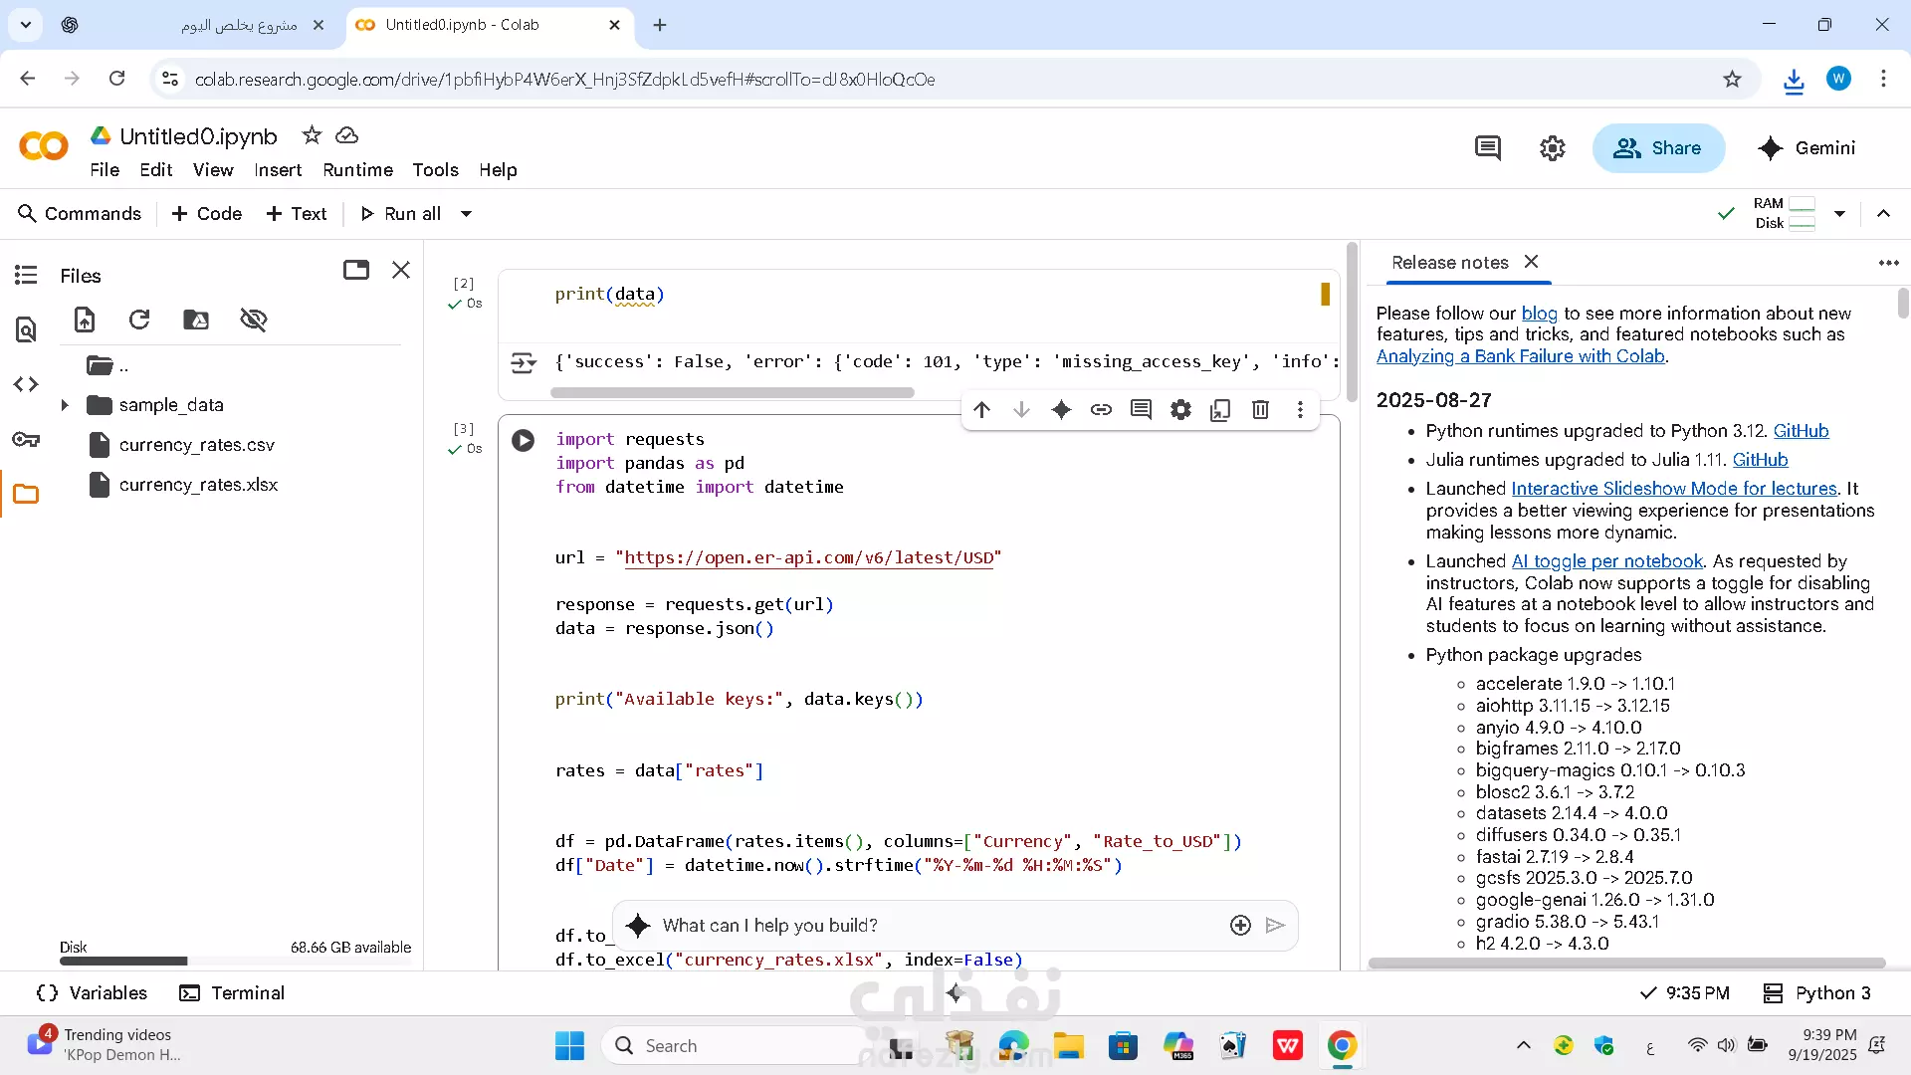Image resolution: width=1911 pixels, height=1075 pixels.
Task: Open the Tools menu
Action: [x=435, y=170]
